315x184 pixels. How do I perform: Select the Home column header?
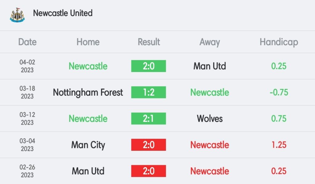click(88, 42)
